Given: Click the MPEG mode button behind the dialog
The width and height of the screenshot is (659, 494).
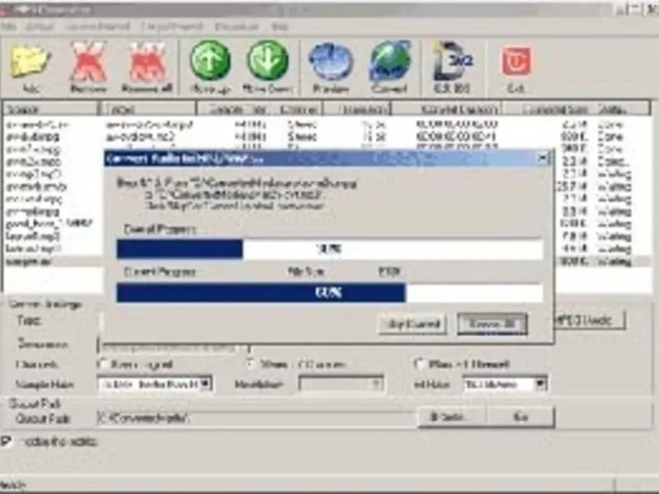Looking at the screenshot, I should coord(589,320).
